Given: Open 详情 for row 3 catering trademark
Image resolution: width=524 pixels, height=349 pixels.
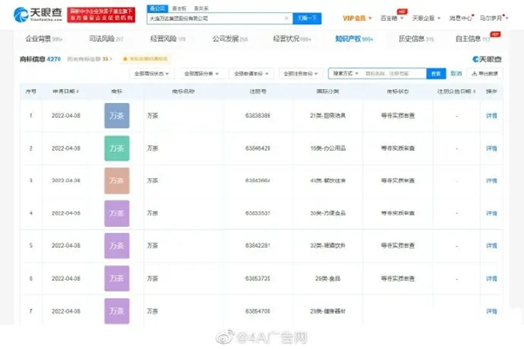Looking at the screenshot, I should [491, 181].
